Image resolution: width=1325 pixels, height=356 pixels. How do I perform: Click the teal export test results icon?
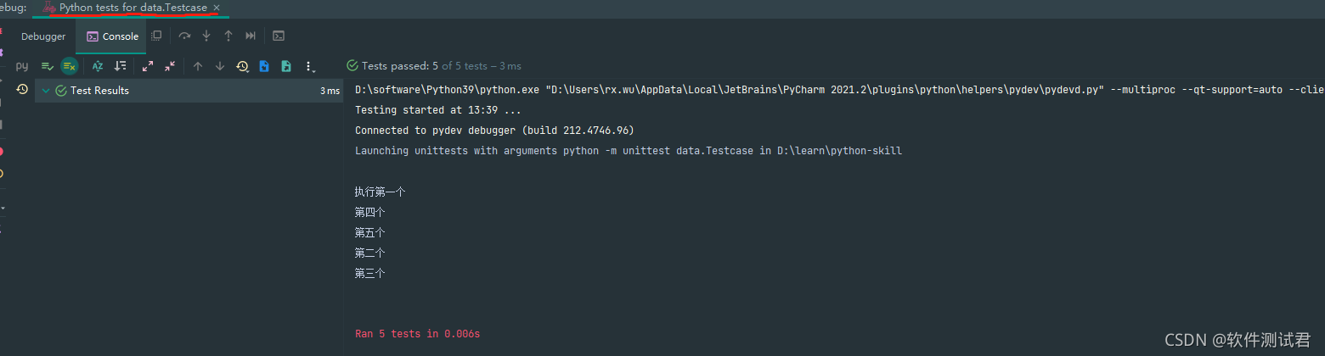tap(286, 66)
